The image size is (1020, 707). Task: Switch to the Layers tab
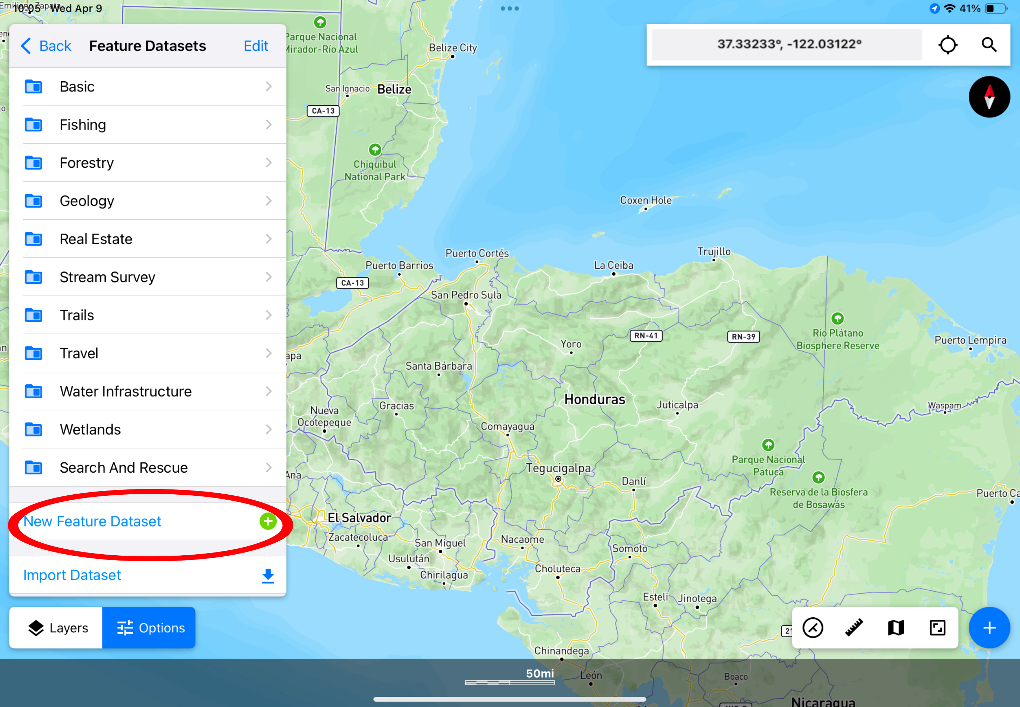[56, 628]
